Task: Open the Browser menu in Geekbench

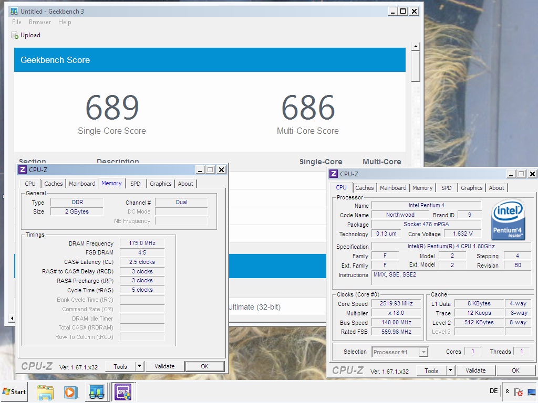Action: [x=40, y=22]
